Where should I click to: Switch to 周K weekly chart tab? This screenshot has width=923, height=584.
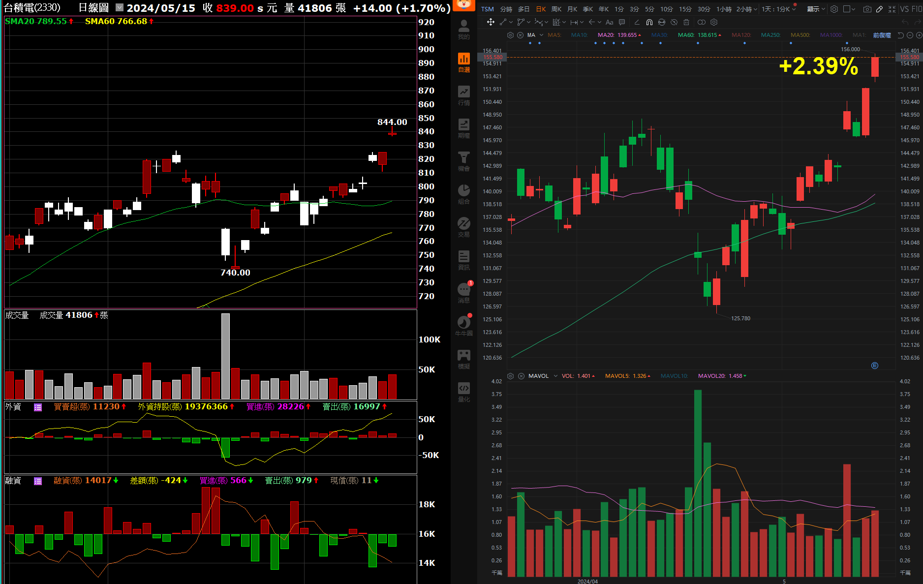point(556,9)
